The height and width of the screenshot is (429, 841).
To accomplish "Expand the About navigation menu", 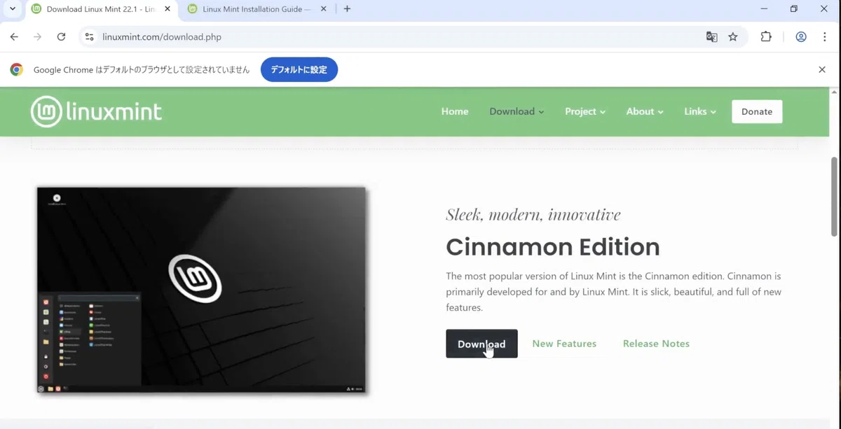I will [x=645, y=111].
